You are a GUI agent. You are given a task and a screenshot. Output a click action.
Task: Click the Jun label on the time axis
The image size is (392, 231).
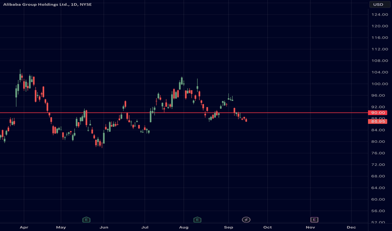tap(104, 227)
